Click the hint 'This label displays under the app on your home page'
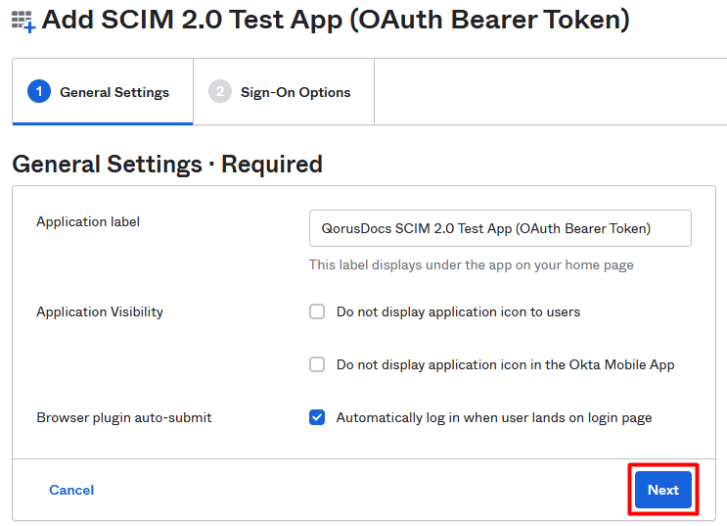The height and width of the screenshot is (526, 727). 471,265
